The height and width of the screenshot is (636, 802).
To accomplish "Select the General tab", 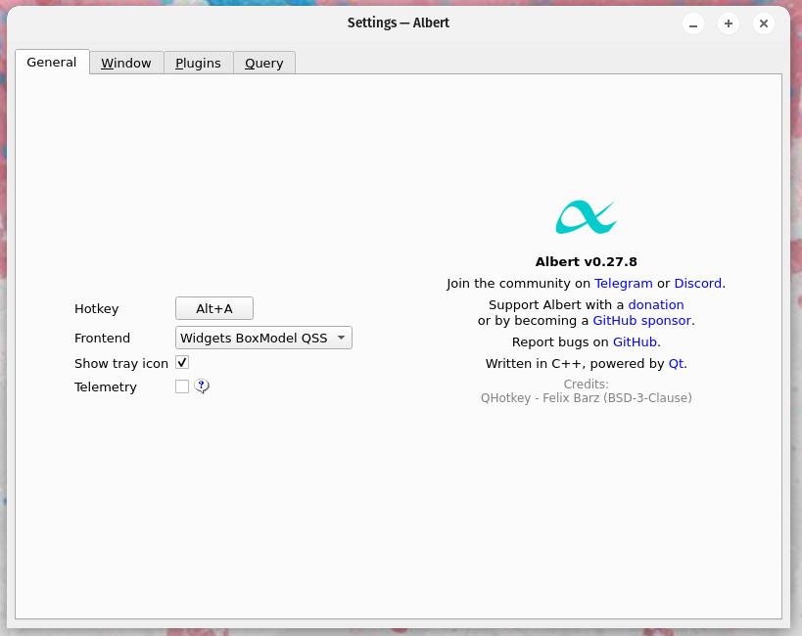I will (51, 62).
